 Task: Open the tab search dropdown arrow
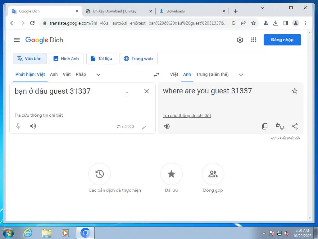(x=262, y=8)
